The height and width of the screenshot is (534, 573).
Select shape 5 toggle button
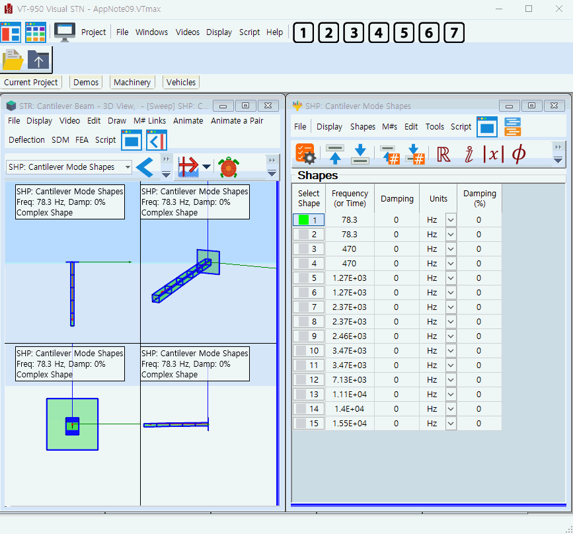coord(309,278)
